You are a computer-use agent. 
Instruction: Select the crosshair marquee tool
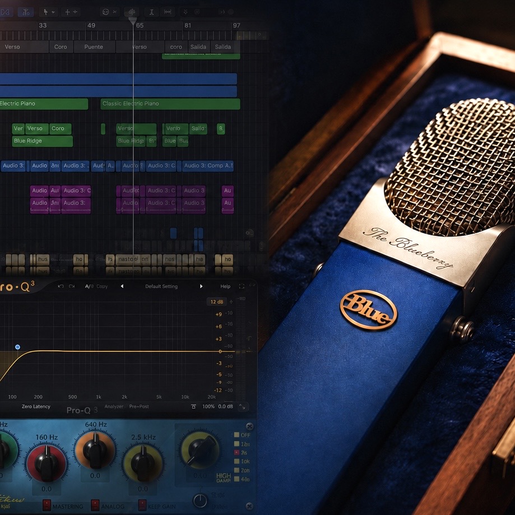coord(67,12)
